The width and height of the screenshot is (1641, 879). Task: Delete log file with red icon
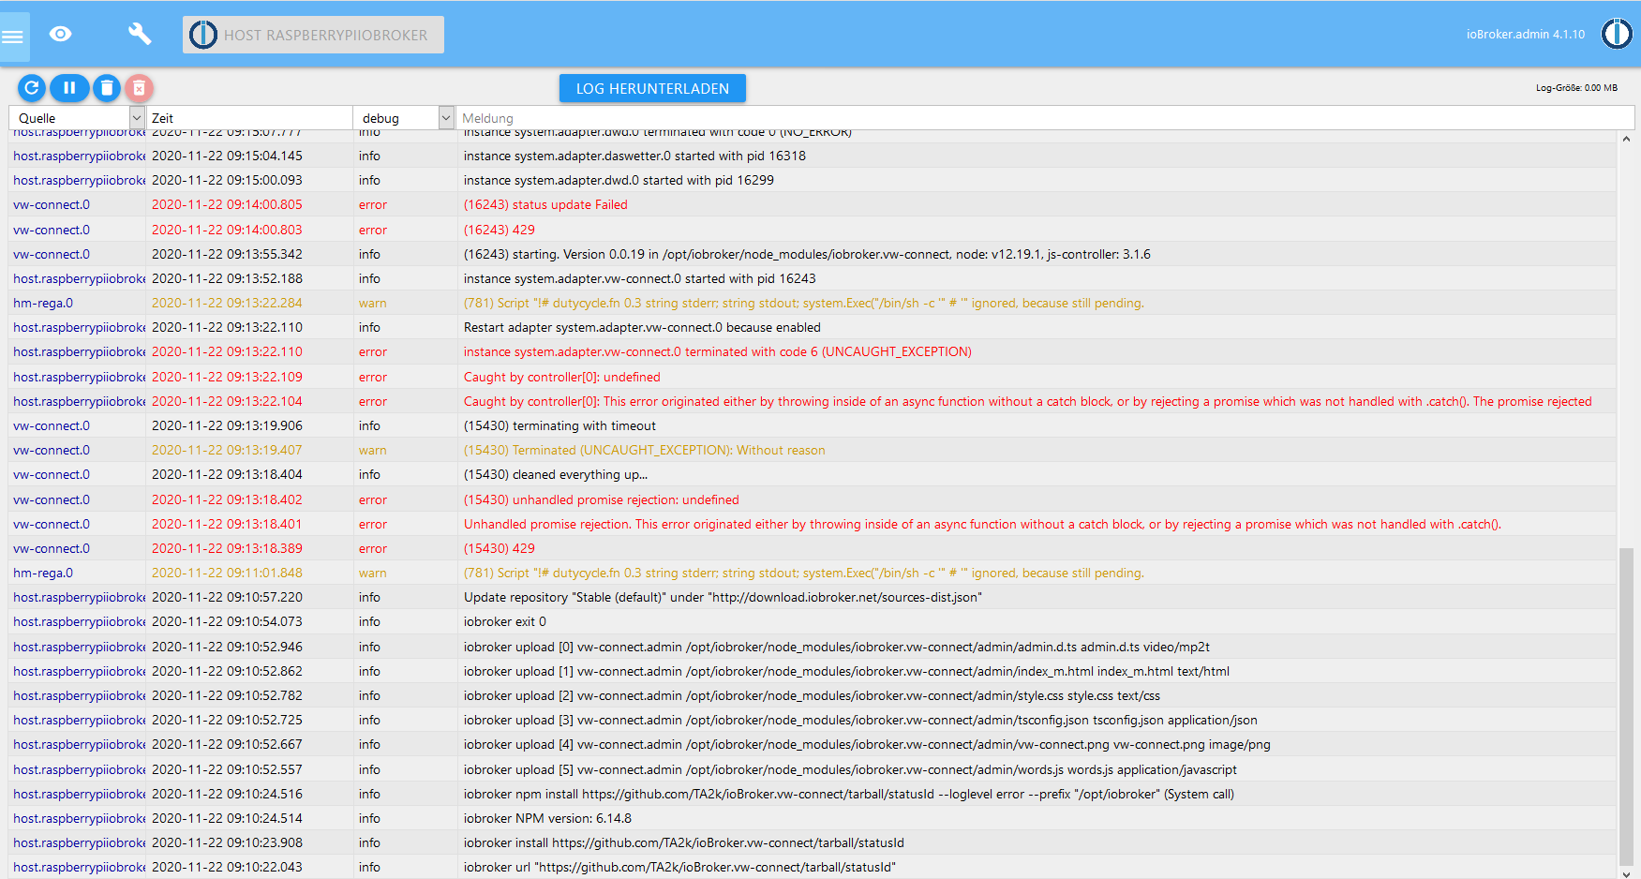[139, 88]
